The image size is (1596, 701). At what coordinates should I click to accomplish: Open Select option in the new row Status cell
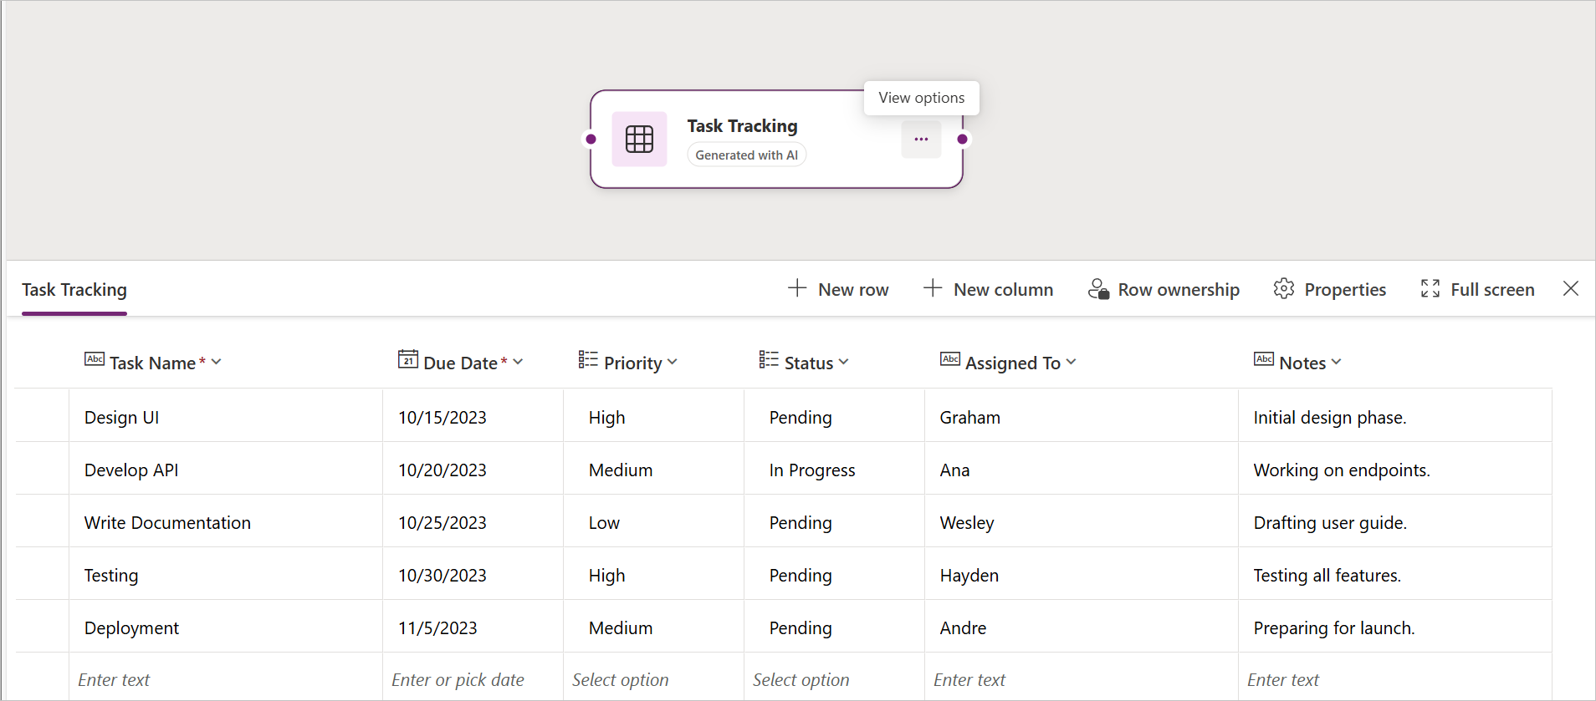pos(834,679)
